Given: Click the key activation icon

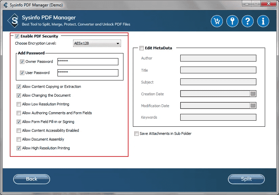Looking at the screenshot, I should coord(232,21).
